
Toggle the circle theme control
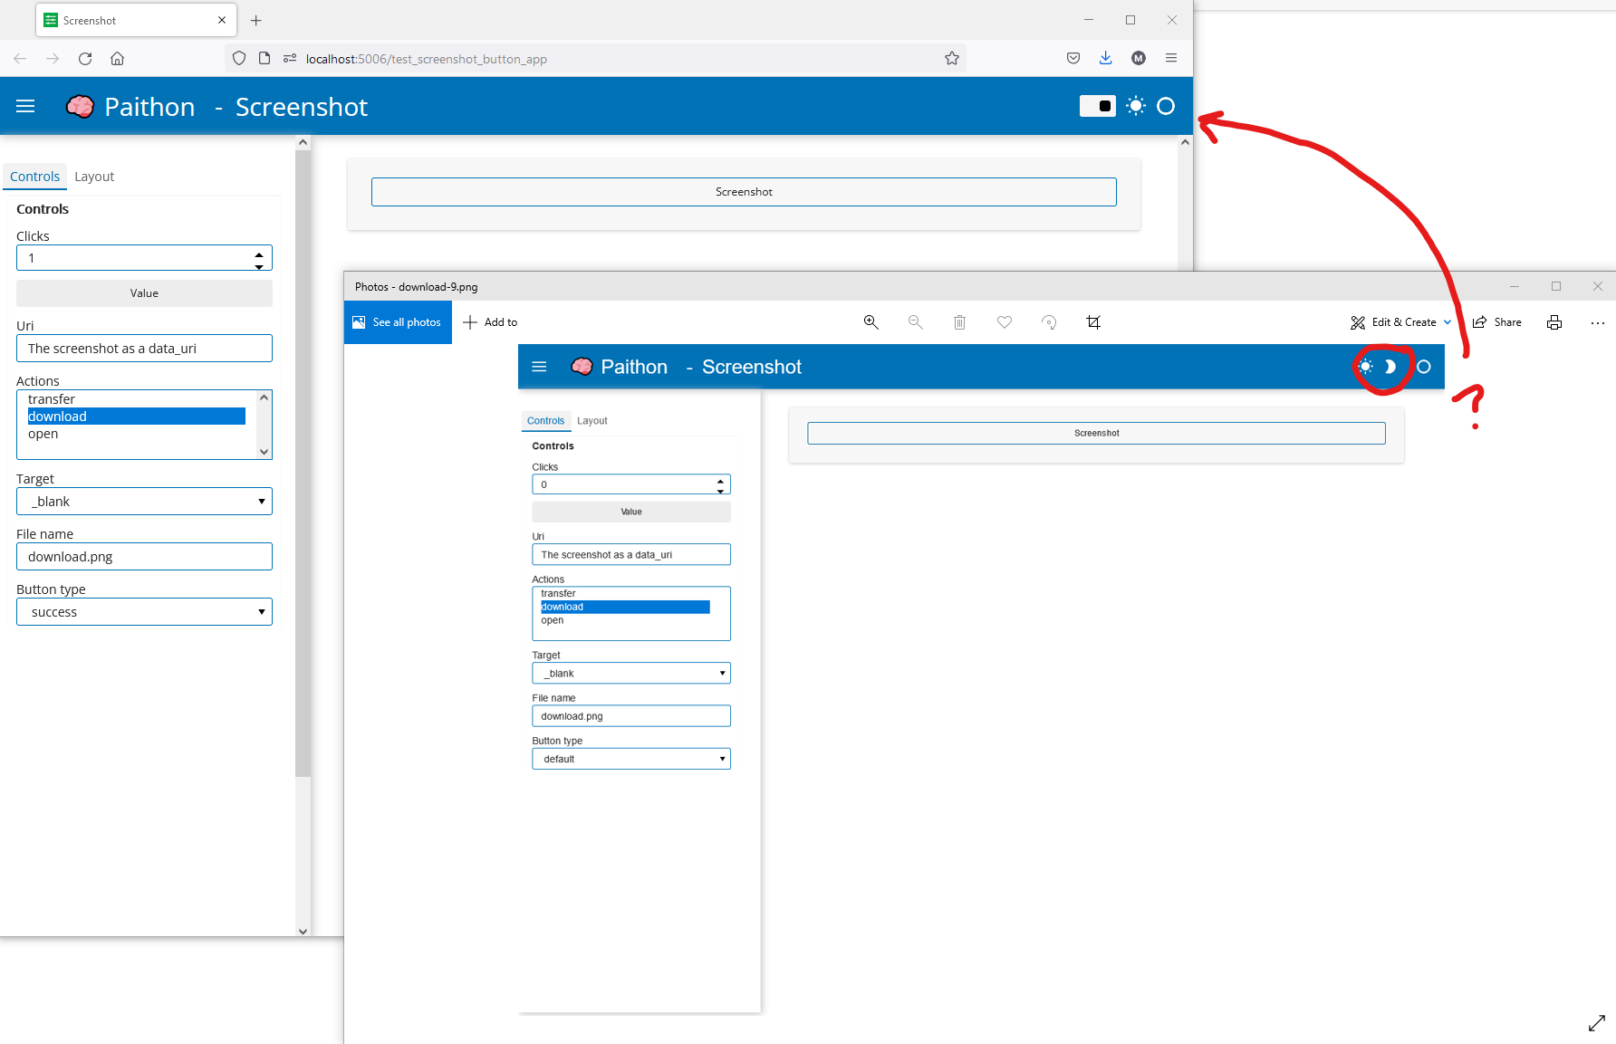(1166, 106)
